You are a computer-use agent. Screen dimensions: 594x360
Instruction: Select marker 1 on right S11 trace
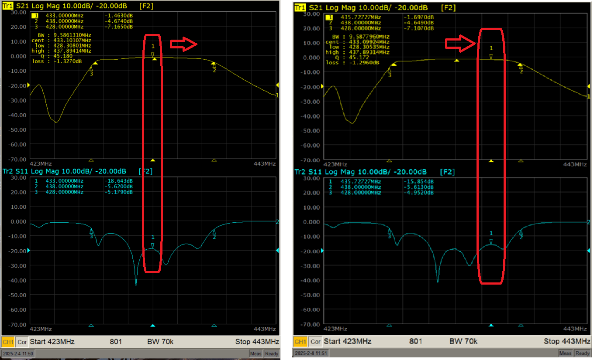tap(491, 241)
